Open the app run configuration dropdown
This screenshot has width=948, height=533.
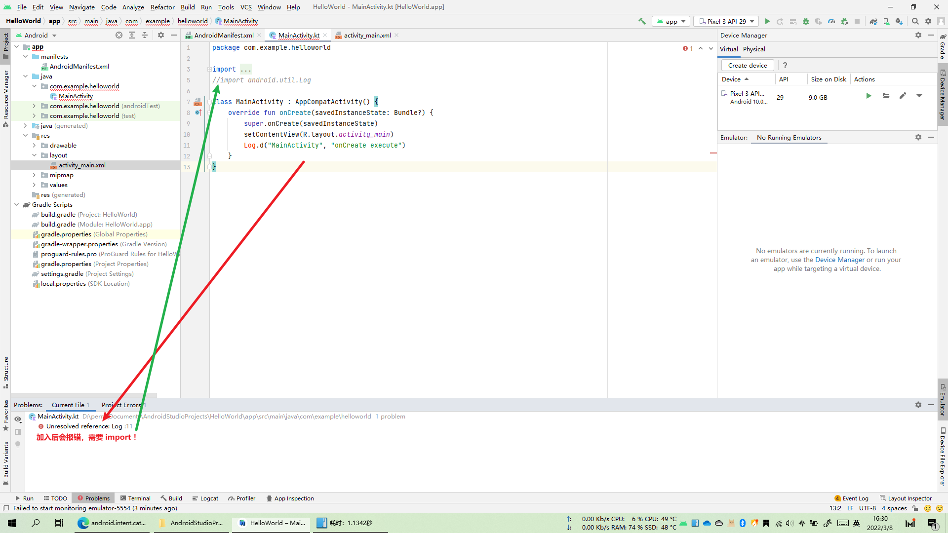(x=671, y=21)
